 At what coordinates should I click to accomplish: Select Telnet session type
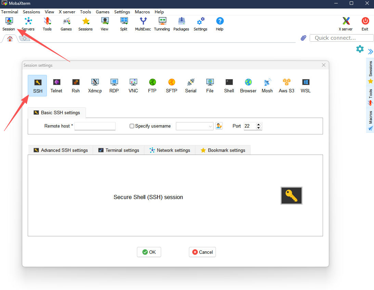point(56,86)
